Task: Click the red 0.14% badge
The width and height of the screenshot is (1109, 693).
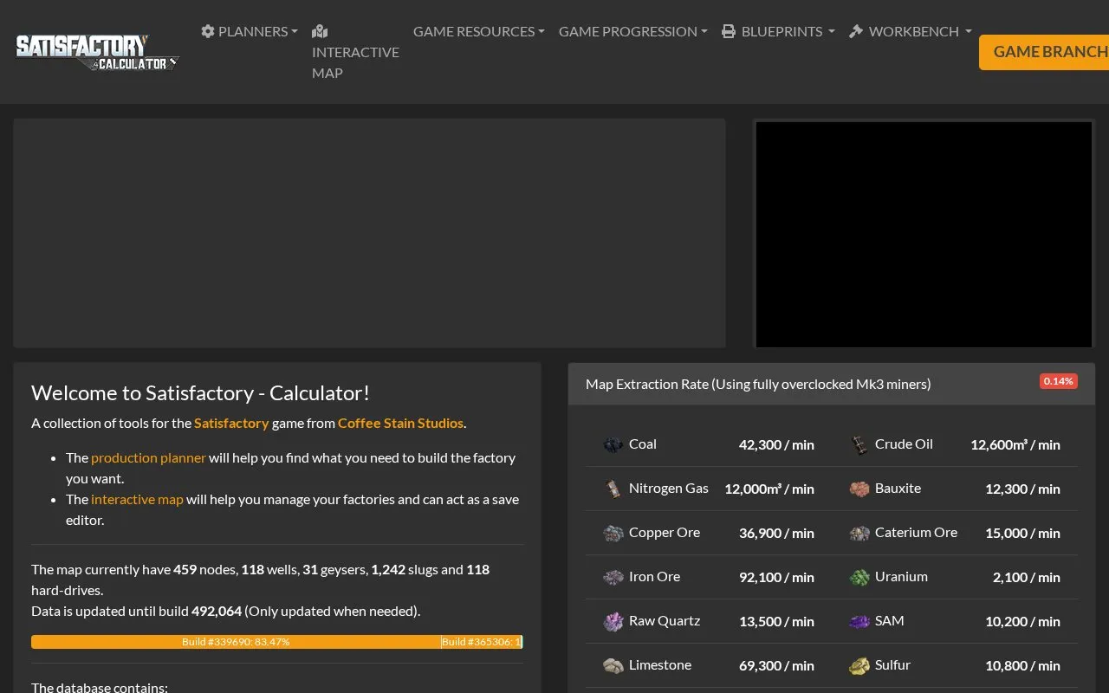Action: (x=1059, y=381)
